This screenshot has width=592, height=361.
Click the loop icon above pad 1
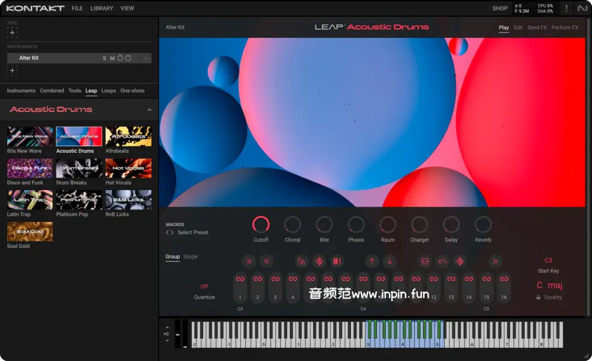[240, 279]
